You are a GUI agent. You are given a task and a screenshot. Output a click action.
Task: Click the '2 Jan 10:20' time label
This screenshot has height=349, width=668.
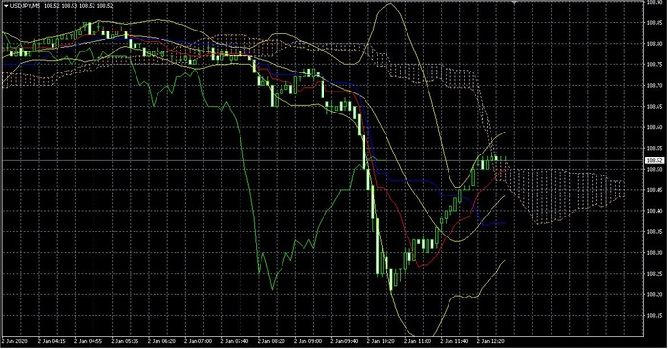tap(382, 341)
